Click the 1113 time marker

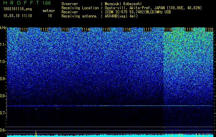[65, 29]
